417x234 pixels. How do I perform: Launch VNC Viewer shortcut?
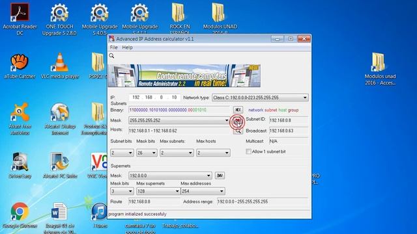click(98, 165)
